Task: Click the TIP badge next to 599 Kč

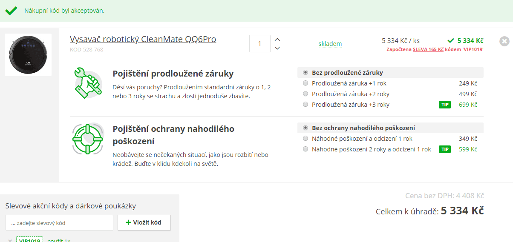Action: pyautogui.click(x=445, y=149)
